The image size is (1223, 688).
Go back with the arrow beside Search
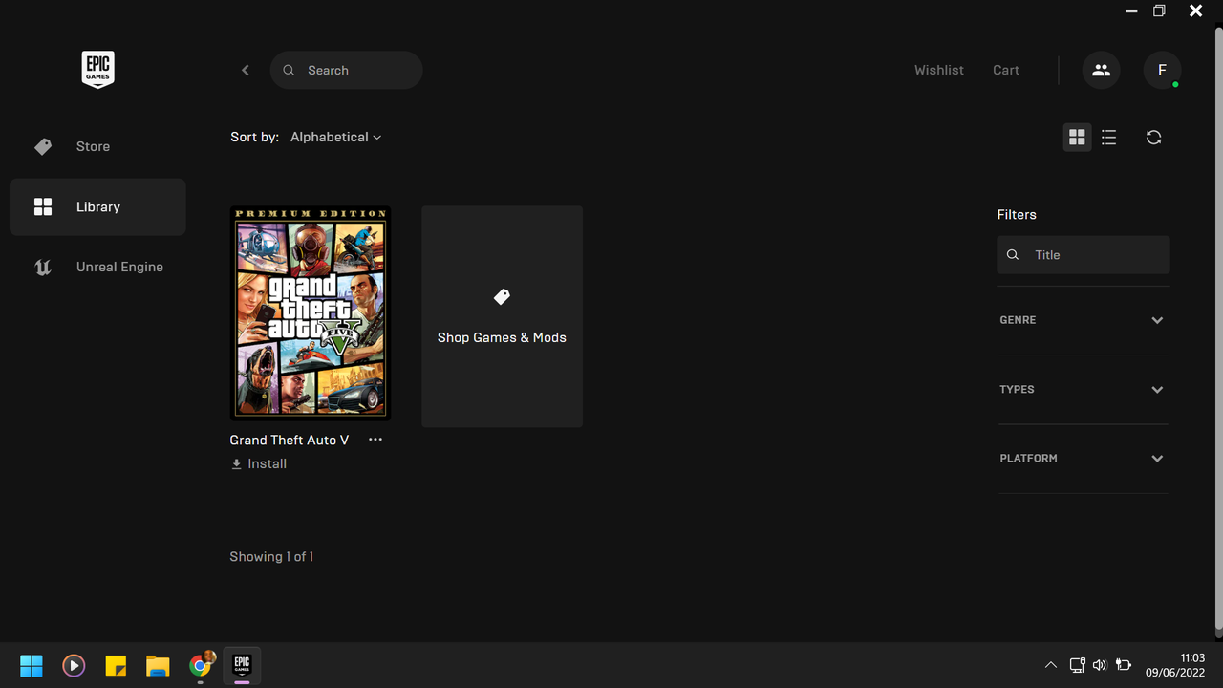click(246, 70)
